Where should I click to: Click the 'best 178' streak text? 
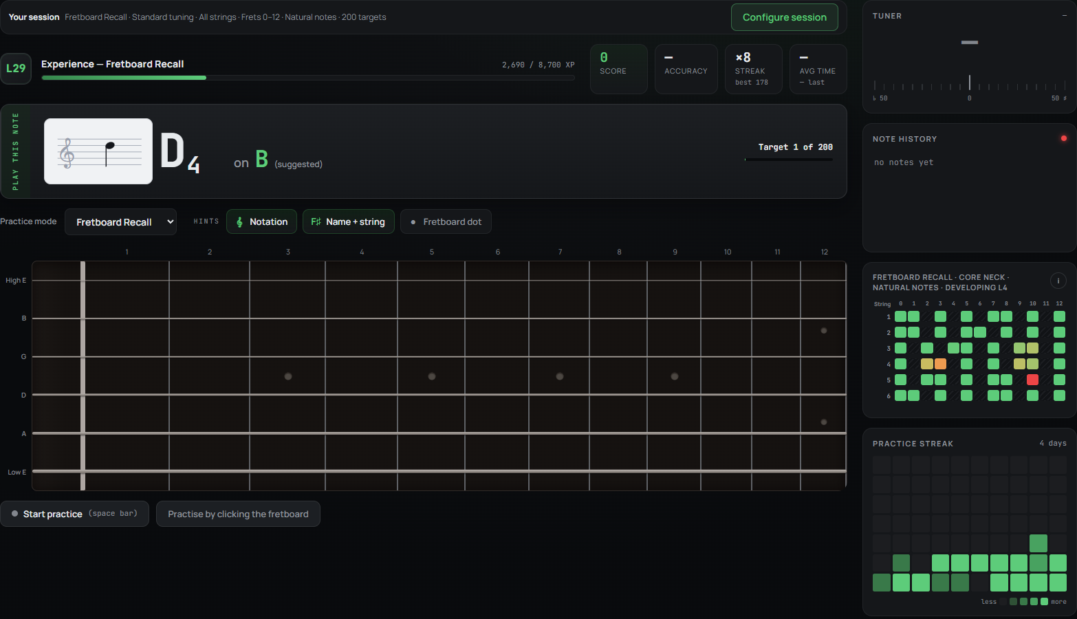751,82
